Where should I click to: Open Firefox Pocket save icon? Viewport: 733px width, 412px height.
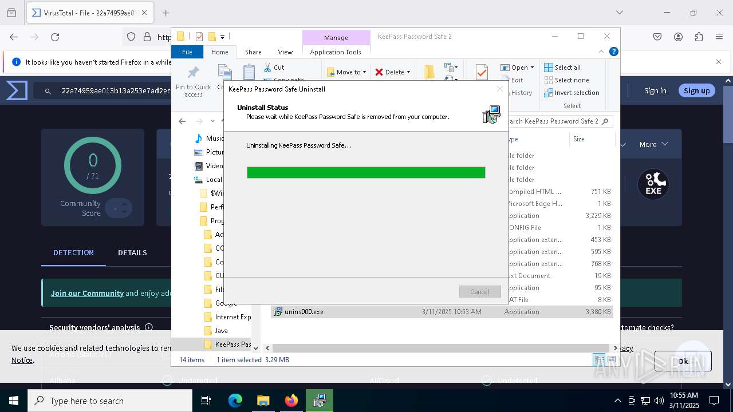657,37
